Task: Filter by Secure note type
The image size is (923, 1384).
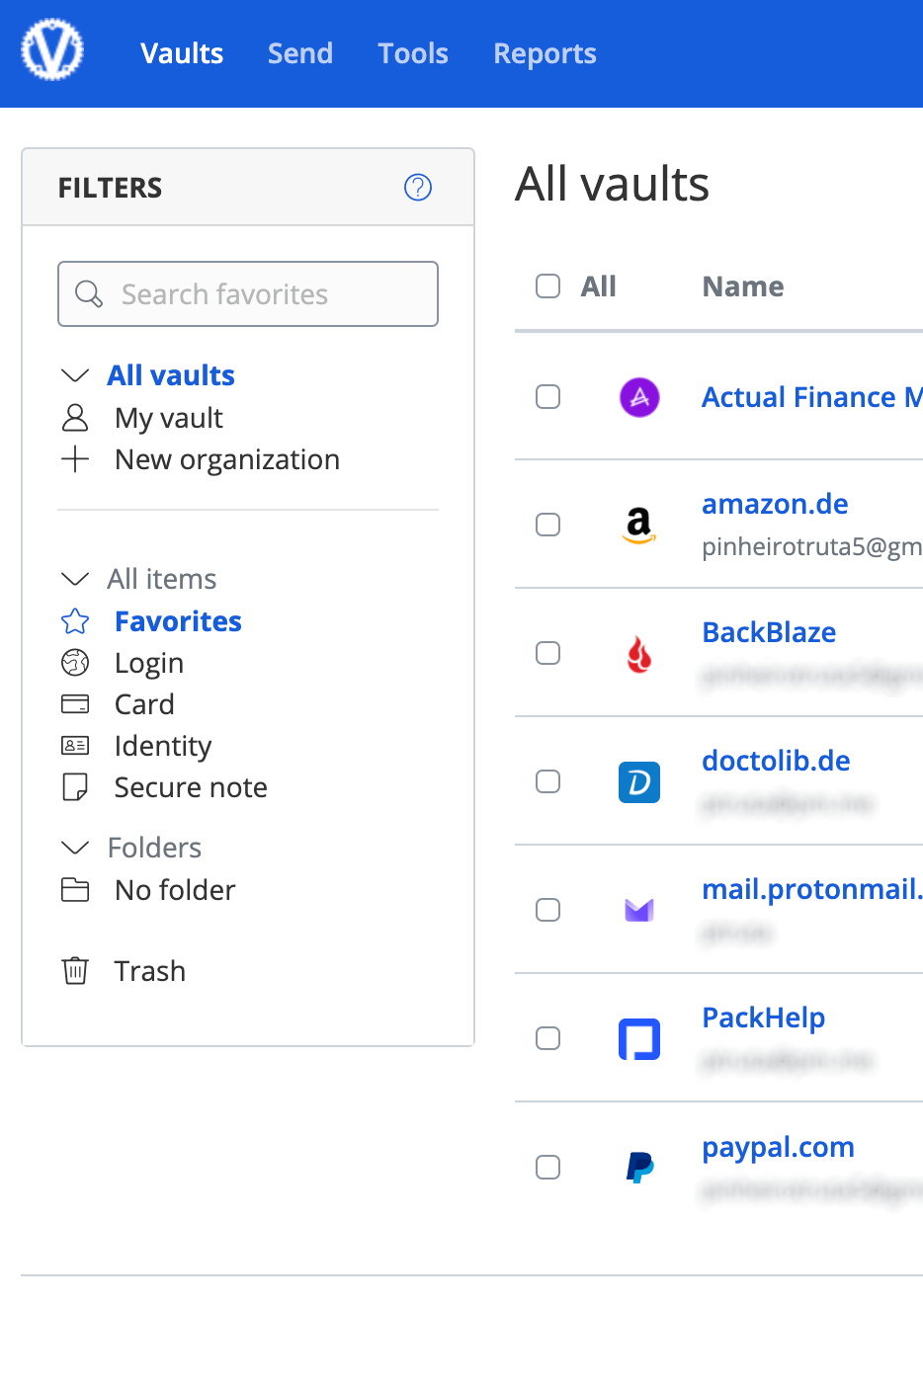Action: coord(191,787)
